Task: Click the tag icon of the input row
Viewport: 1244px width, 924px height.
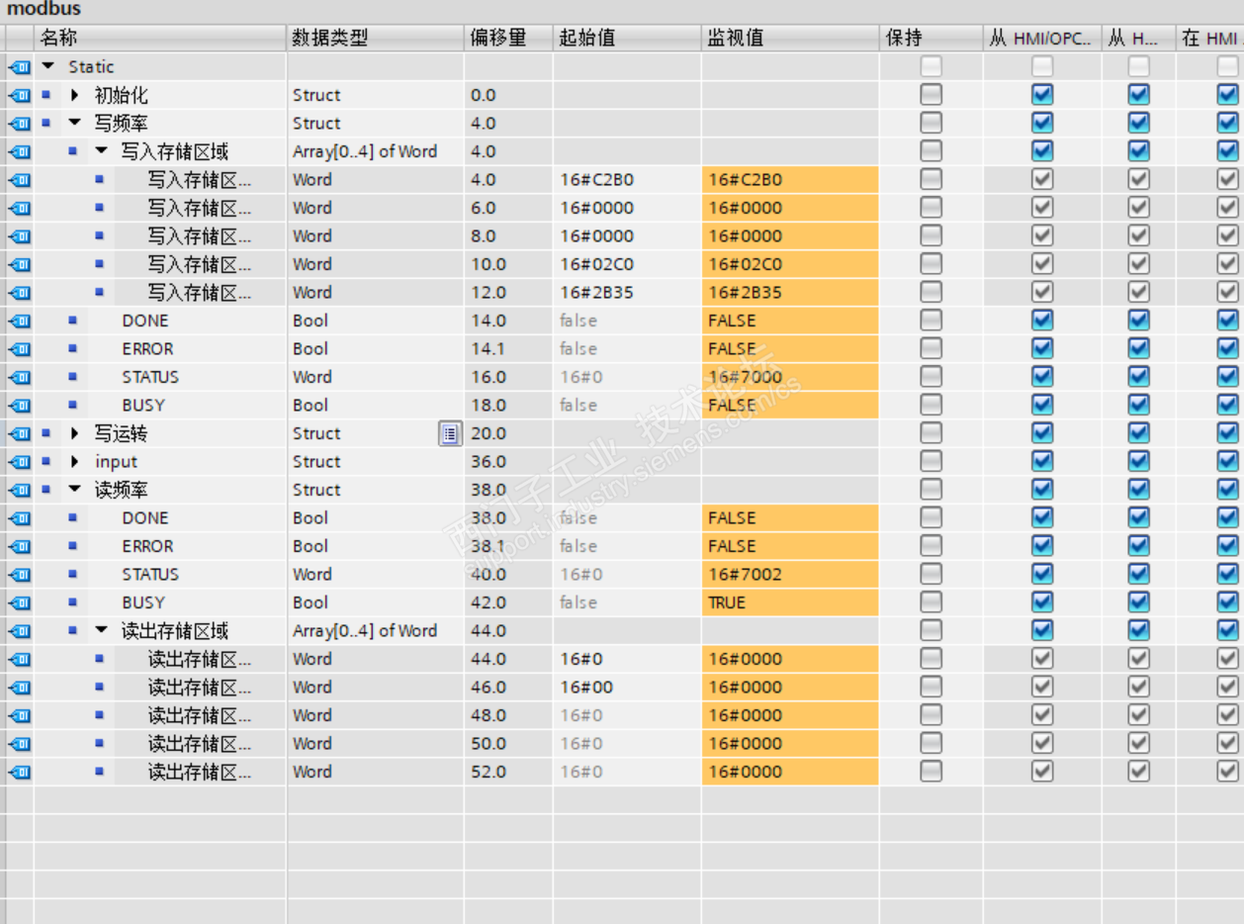Action: [x=19, y=462]
